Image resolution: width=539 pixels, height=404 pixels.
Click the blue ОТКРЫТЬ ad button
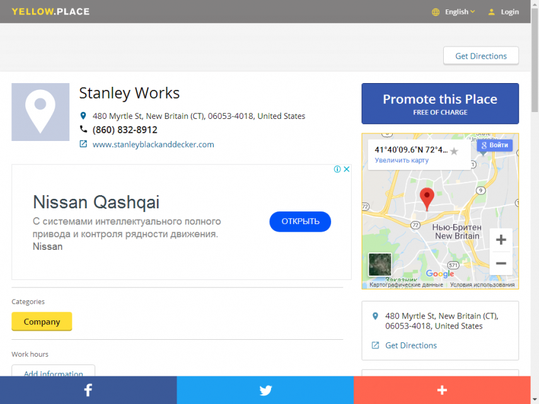coord(300,222)
